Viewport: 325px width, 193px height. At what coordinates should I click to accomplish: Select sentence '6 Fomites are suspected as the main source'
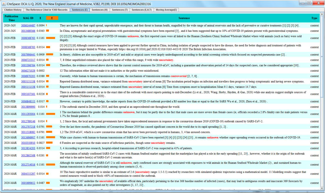coord(117,143)
